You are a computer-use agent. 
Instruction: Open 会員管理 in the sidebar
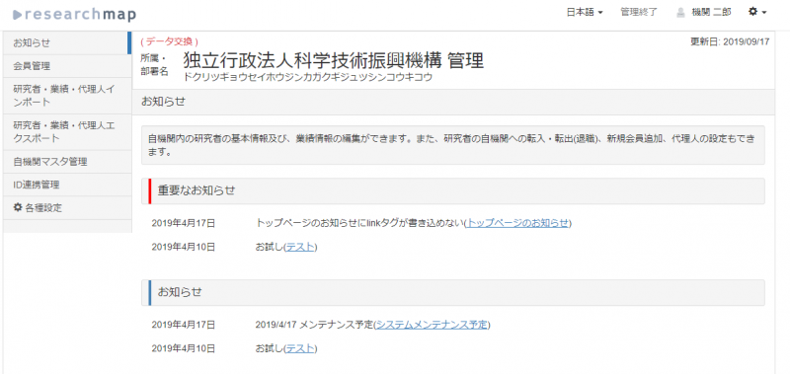tap(67, 66)
